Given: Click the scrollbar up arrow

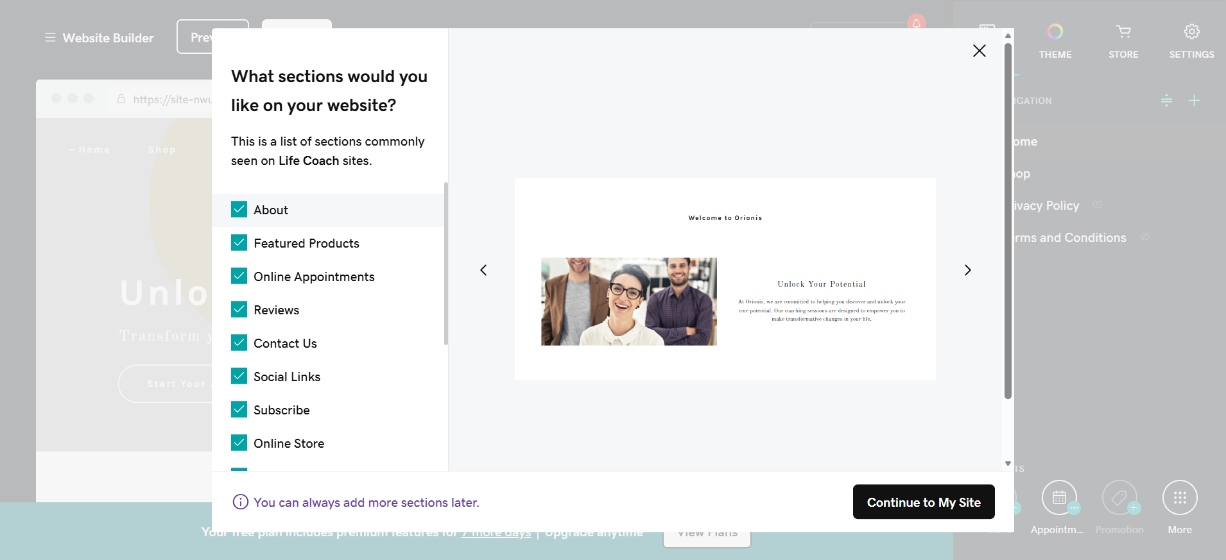Looking at the screenshot, I should (x=1008, y=35).
